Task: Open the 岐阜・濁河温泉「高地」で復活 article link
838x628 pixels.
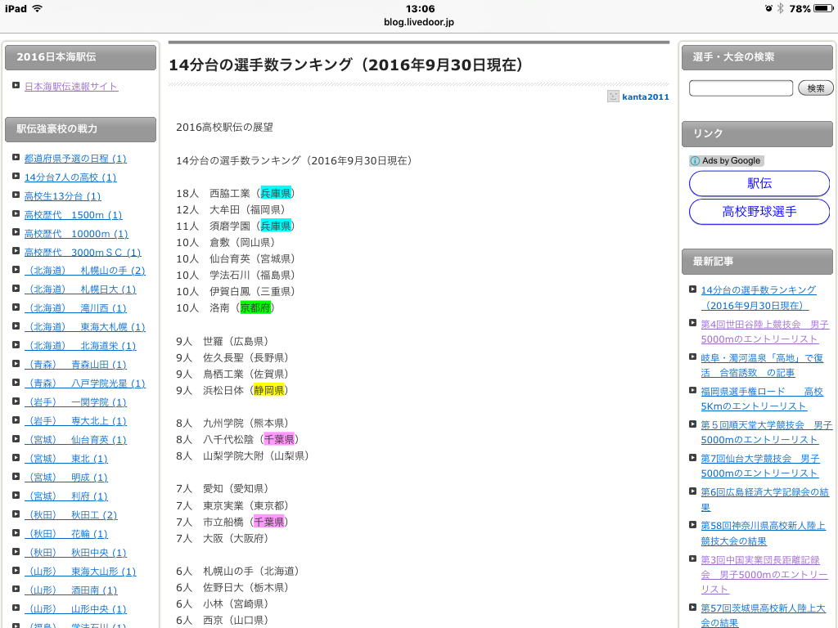Action: (762, 366)
